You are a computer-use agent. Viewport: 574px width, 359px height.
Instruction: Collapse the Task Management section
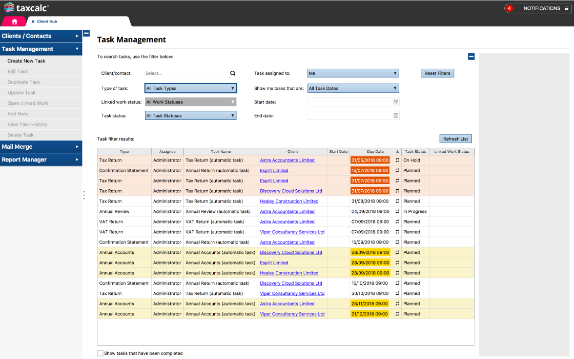pos(41,49)
